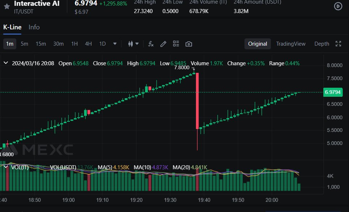Switch chart to Depth view

pos(322,44)
